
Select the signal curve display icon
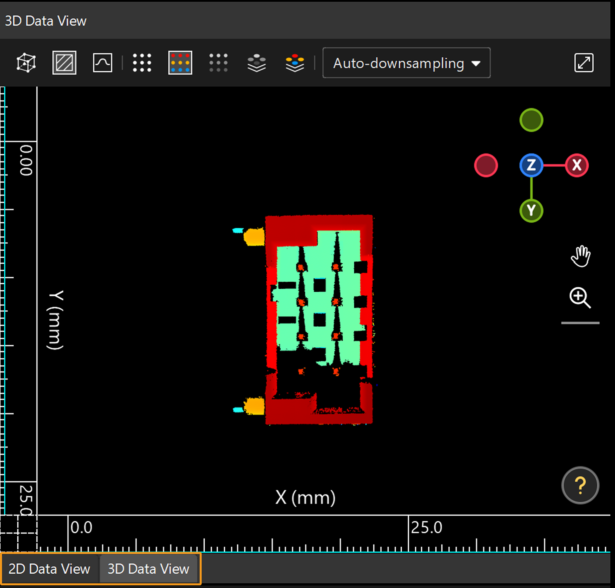(x=102, y=63)
